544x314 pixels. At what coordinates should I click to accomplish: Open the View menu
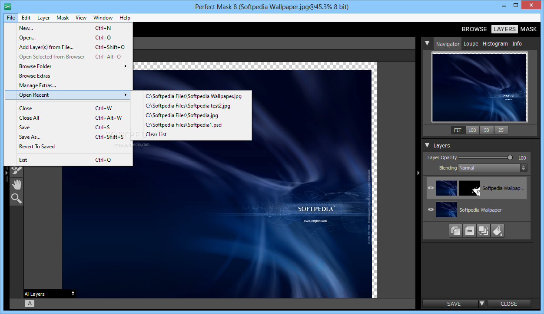(x=81, y=18)
